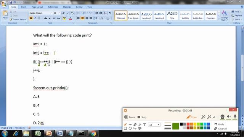Increase paragraph indent
Screen dimensions: 244x137
click(x=101, y=13)
